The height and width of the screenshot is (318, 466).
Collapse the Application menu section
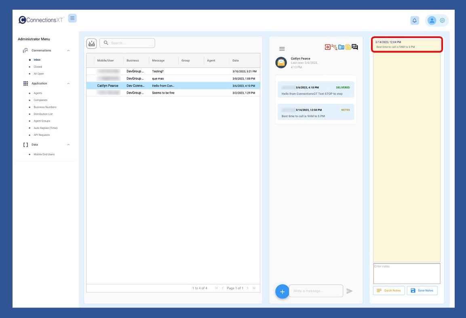(x=68, y=84)
